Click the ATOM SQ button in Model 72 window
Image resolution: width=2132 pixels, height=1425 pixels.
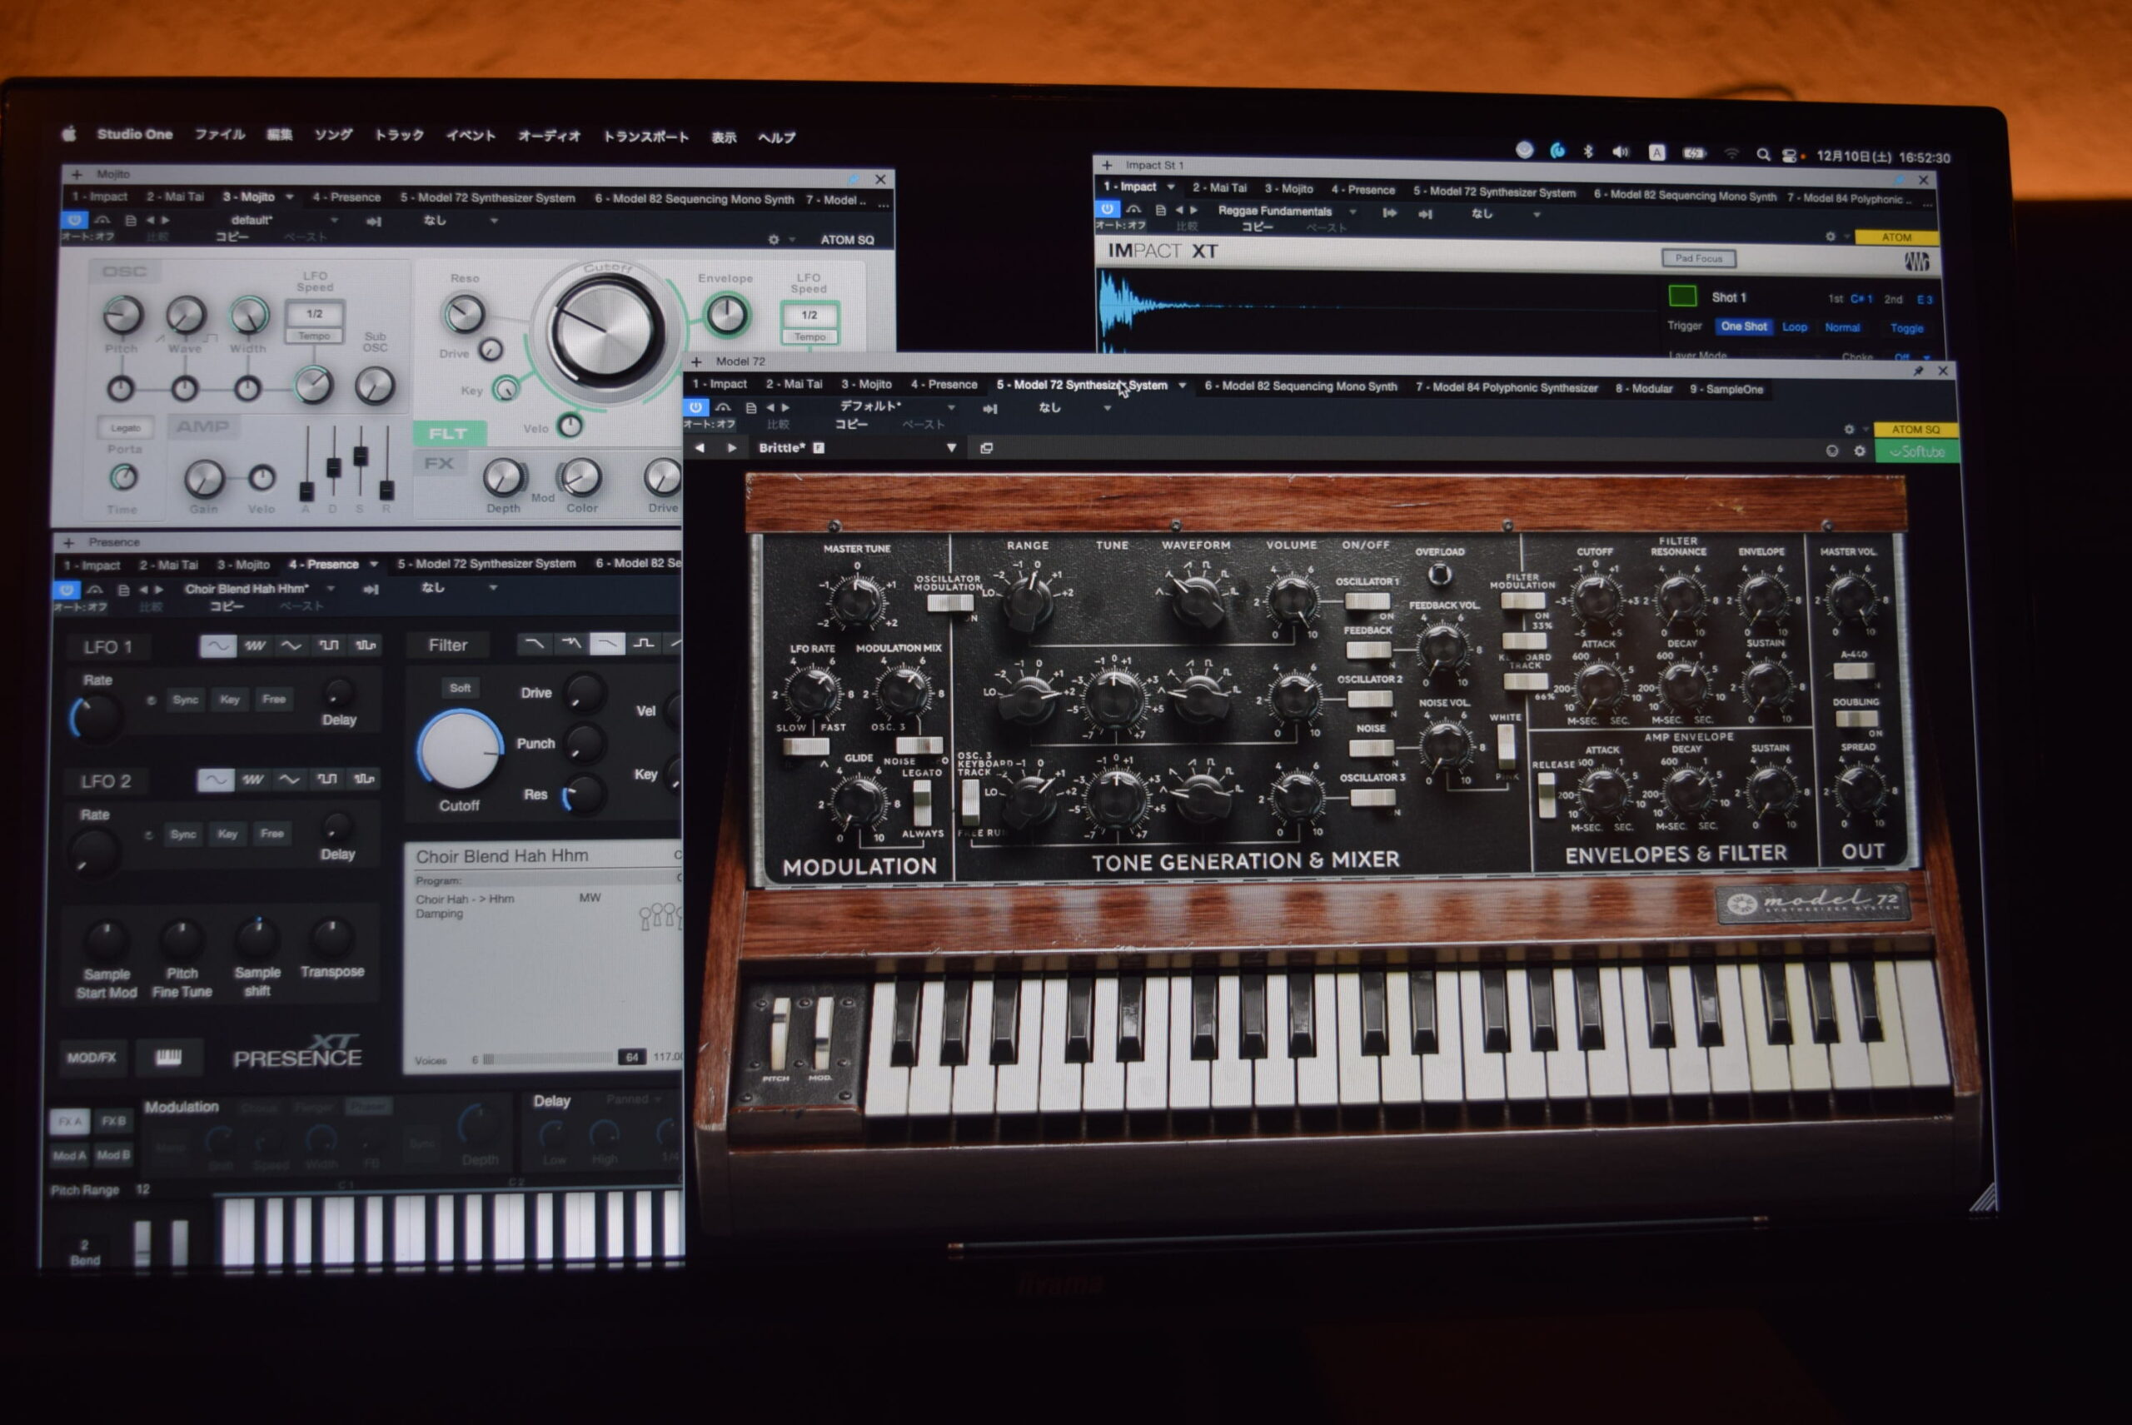point(1915,430)
